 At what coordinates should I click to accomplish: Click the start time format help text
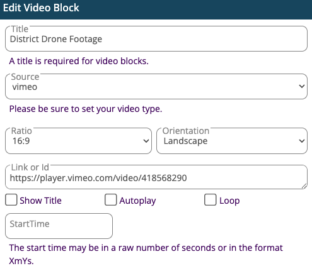(x=146, y=254)
